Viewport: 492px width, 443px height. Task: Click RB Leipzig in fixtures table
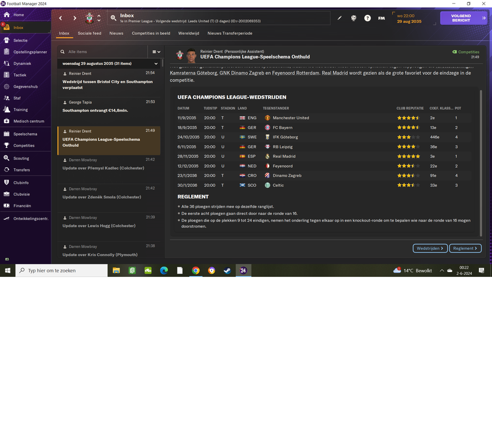point(282,147)
